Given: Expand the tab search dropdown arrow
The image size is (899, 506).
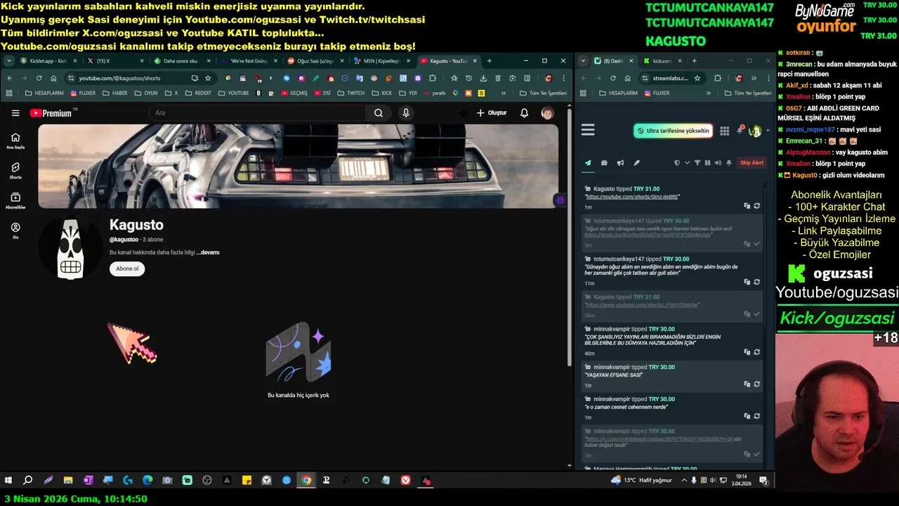Looking at the screenshot, I should pyautogui.click(x=8, y=61).
